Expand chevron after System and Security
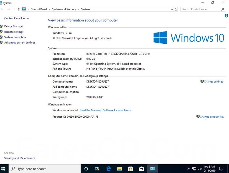 (79, 9)
